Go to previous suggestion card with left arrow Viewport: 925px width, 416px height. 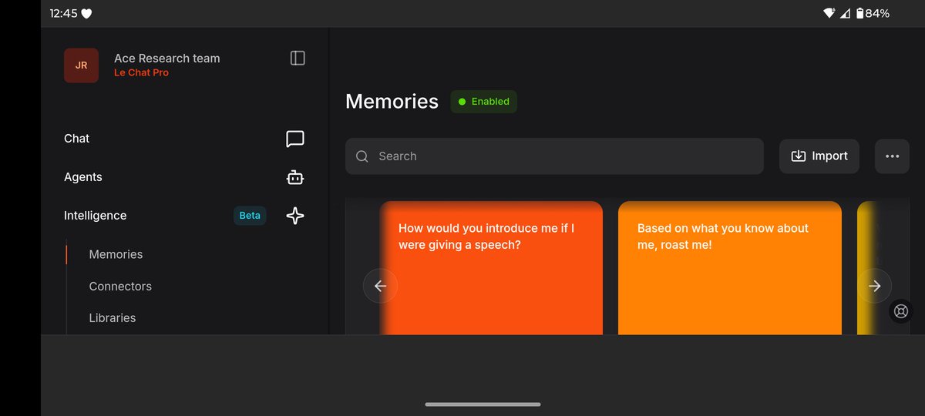(380, 286)
